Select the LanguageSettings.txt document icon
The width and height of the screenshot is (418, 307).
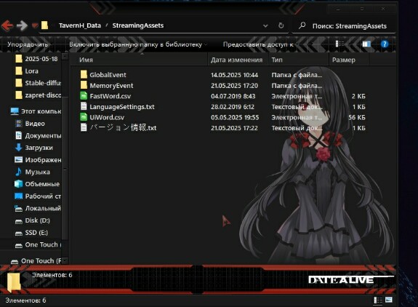(x=84, y=106)
